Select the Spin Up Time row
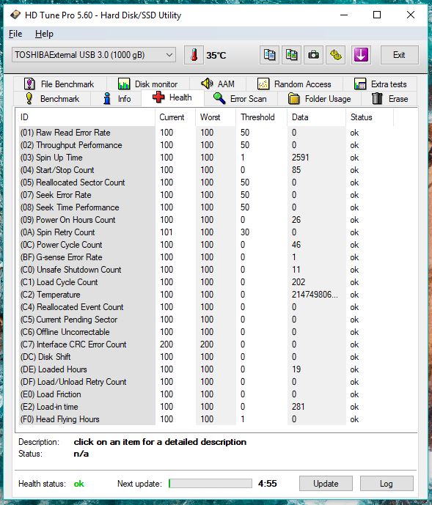The width and height of the screenshot is (432, 505). (206, 158)
